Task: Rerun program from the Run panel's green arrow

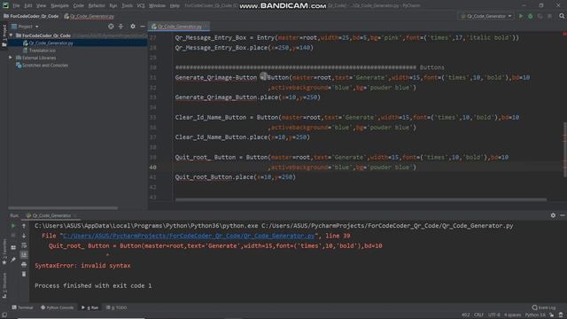Action: pyautogui.click(x=13, y=226)
